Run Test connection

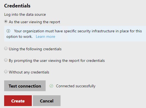point(25,86)
